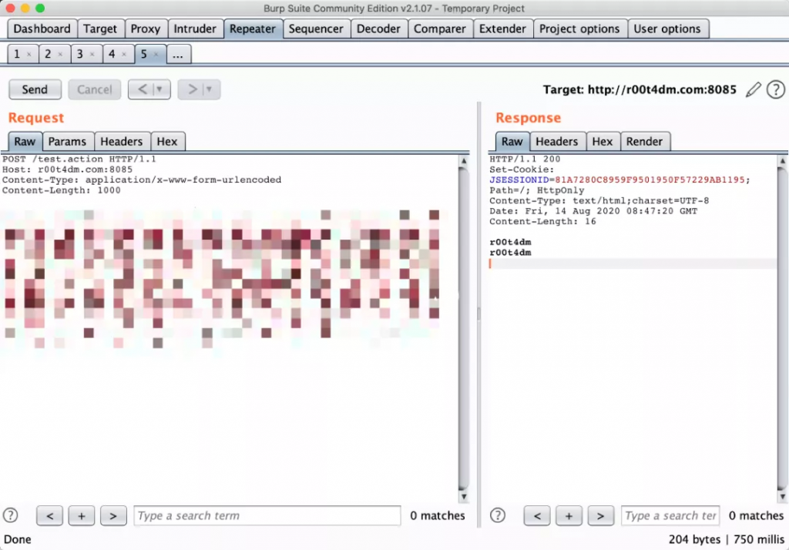
Task: Close Repeater tab 2
Action: click(x=60, y=55)
